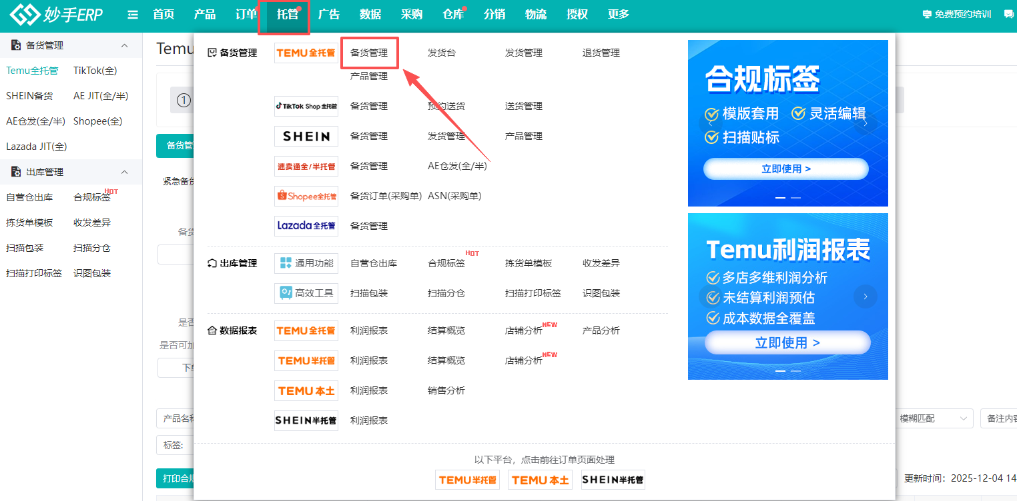
Task: Show next slide on Temu利润报表 banner
Action: click(866, 296)
